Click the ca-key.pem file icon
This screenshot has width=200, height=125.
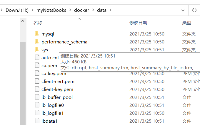coord(37,73)
